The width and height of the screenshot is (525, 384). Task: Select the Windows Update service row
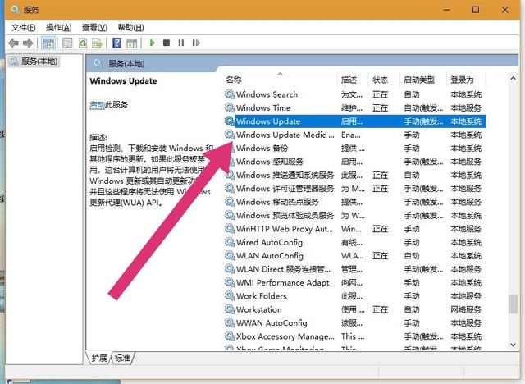[x=354, y=121]
